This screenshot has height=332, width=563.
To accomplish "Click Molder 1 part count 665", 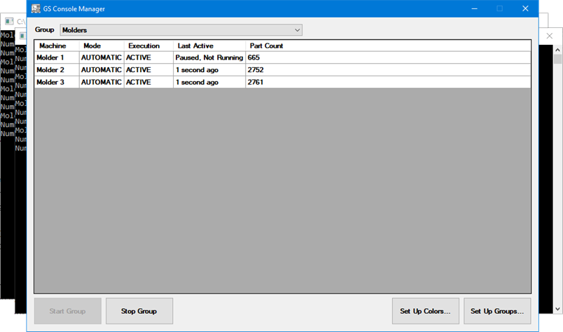I will point(253,57).
